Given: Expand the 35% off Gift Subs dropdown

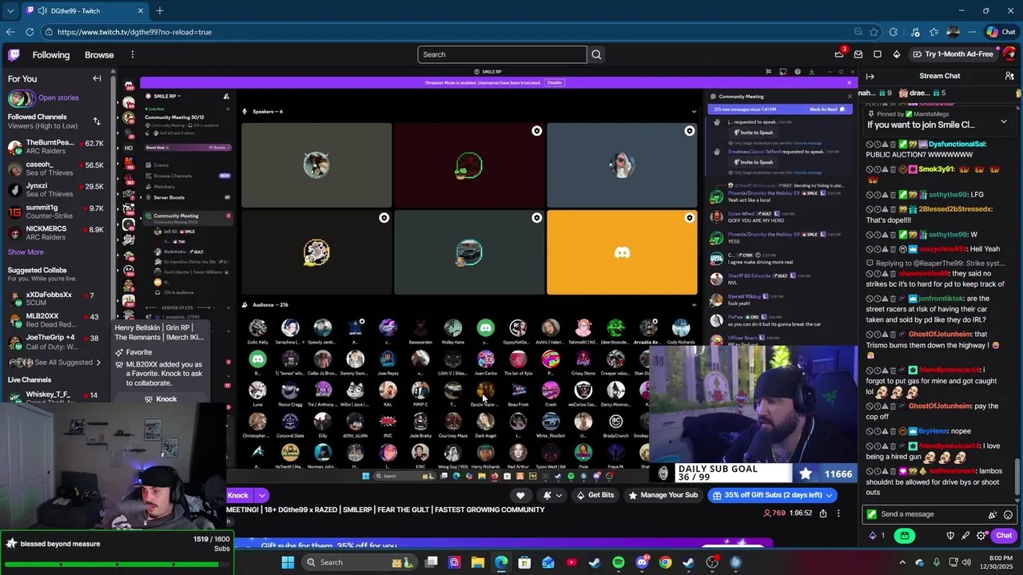Looking at the screenshot, I should [x=829, y=495].
